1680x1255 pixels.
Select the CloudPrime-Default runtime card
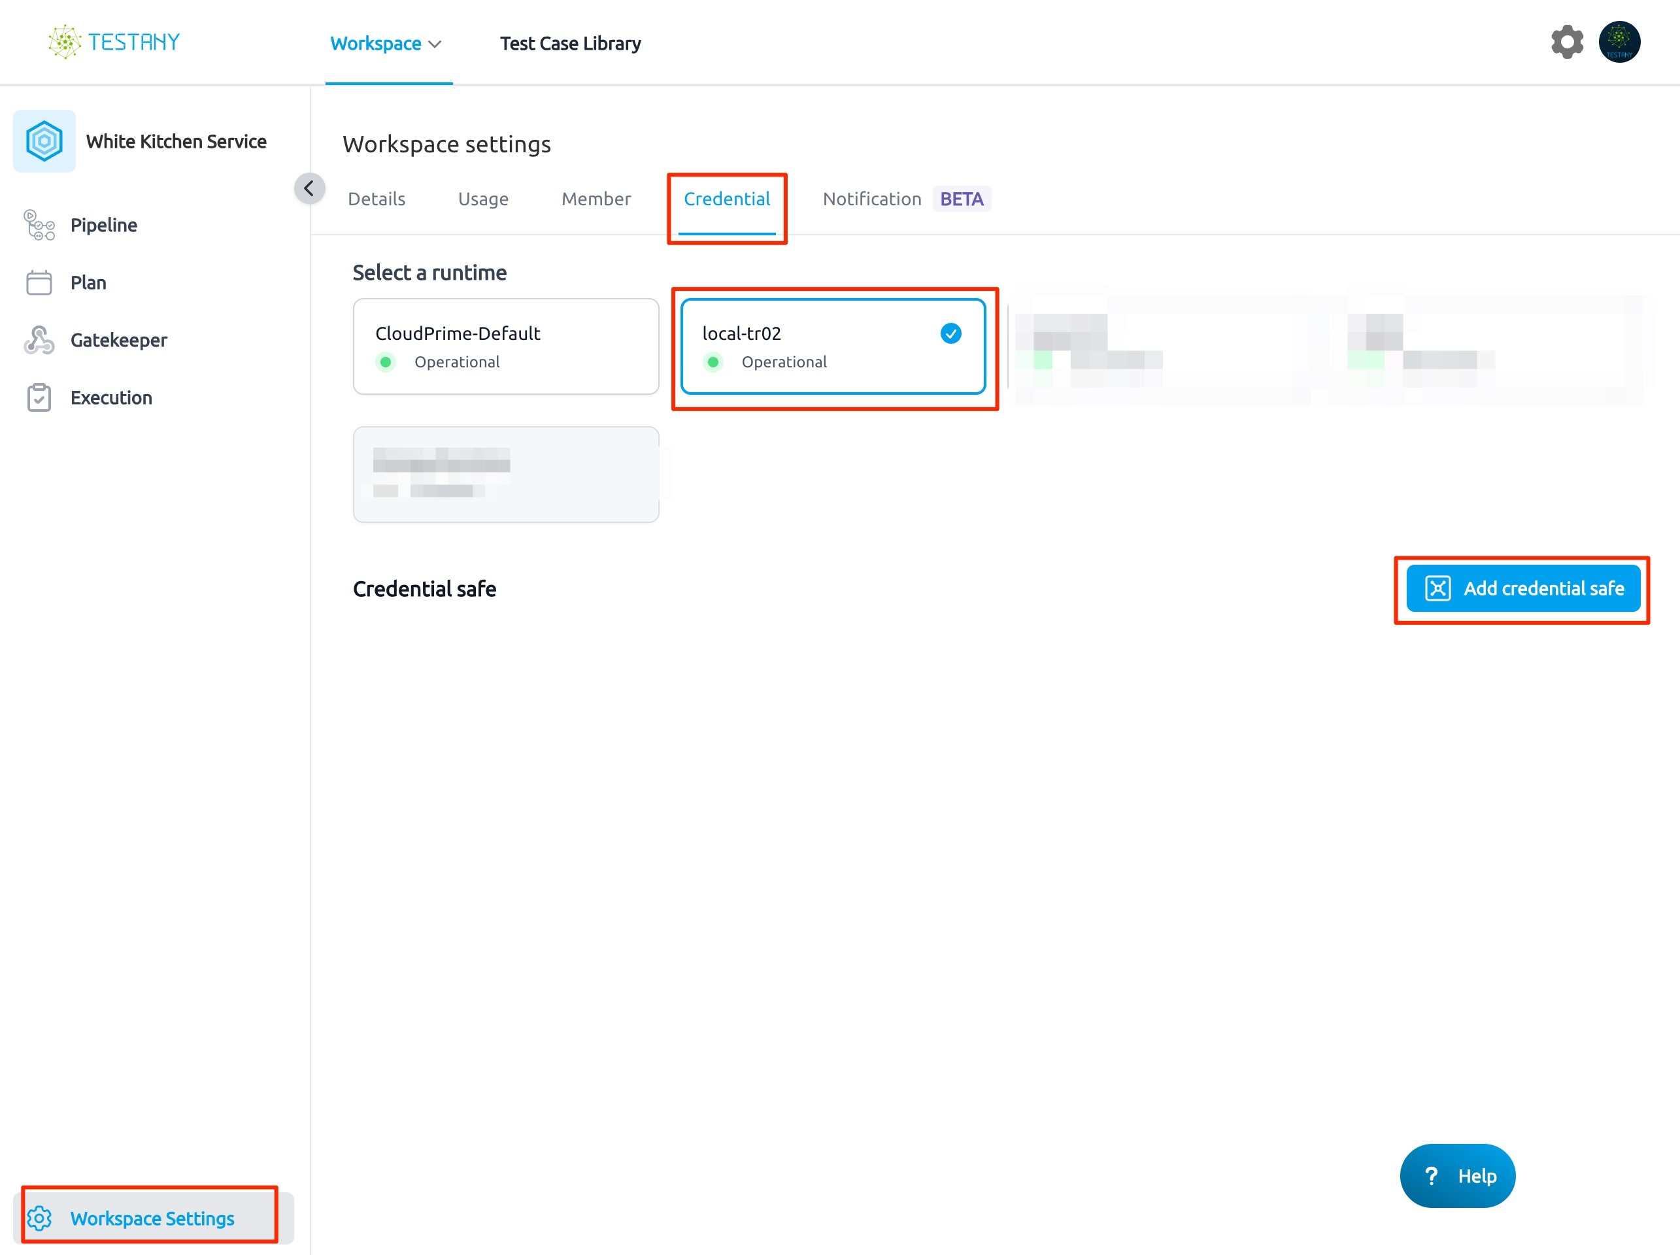coord(506,346)
